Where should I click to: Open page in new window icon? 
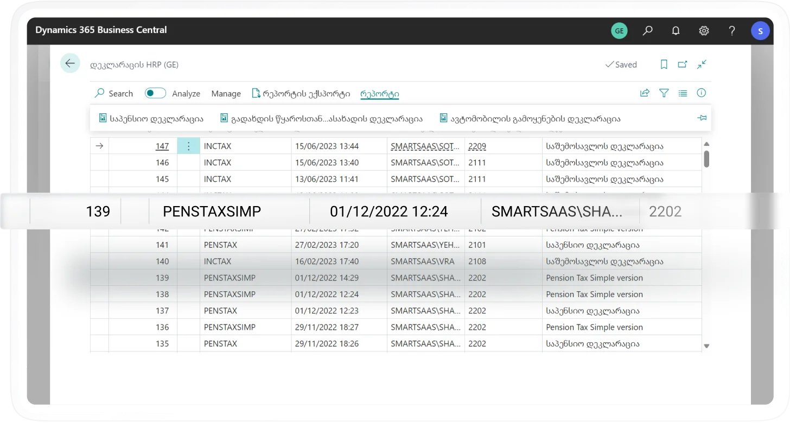point(683,65)
